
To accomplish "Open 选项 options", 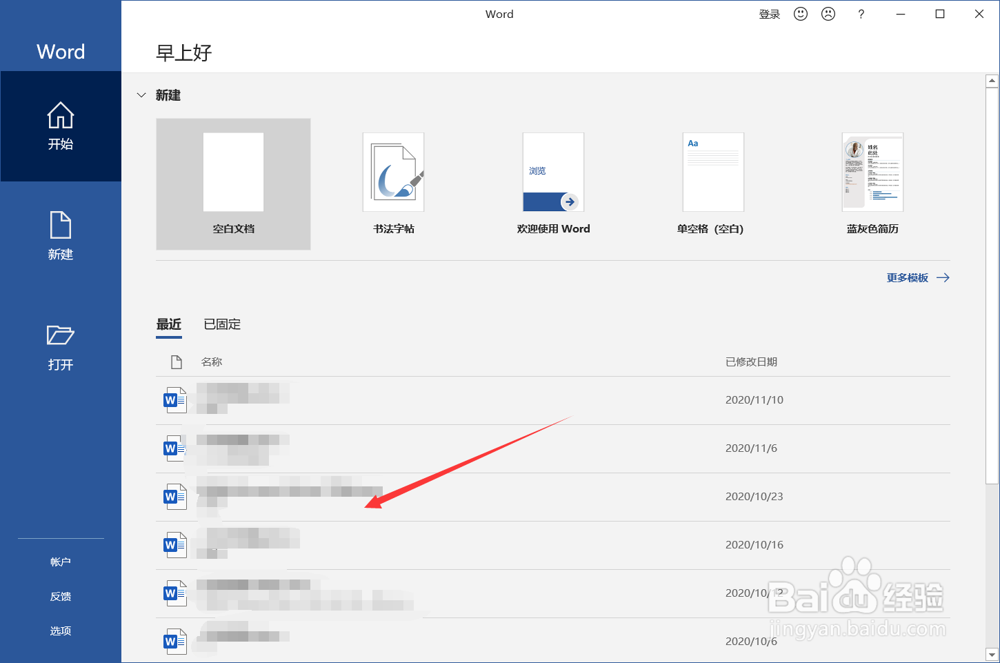I will pyautogui.click(x=61, y=631).
